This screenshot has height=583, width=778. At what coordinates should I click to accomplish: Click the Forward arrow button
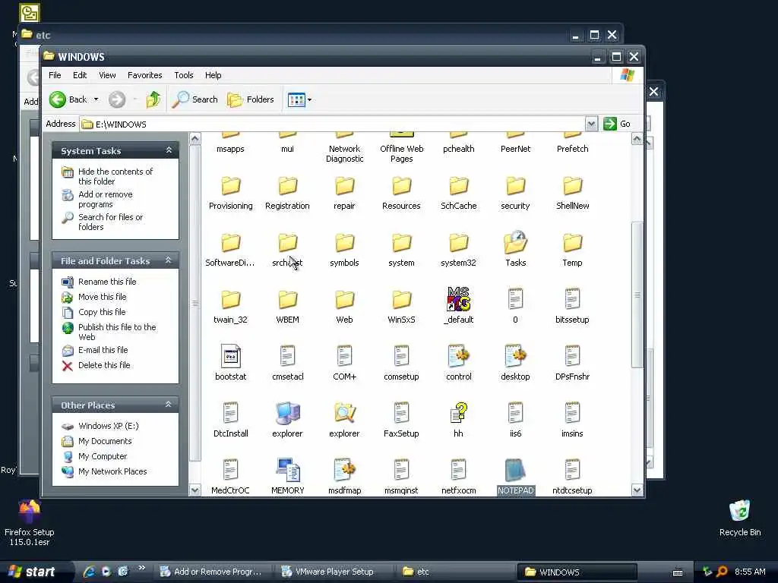(x=117, y=99)
